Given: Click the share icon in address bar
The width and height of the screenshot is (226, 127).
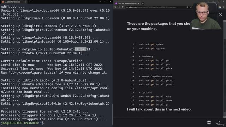Looking at the screenshot, I should point(191,7).
